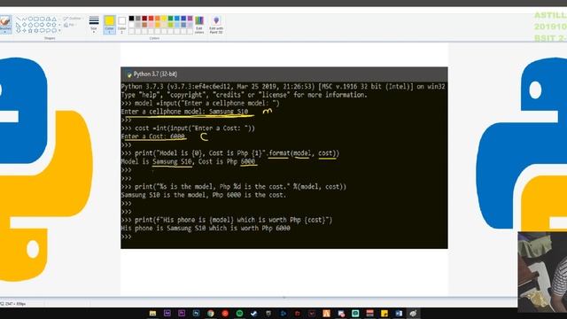Image resolution: width=567 pixels, height=319 pixels.
Task: Select the Down arrow shape
Action: coord(19,30)
